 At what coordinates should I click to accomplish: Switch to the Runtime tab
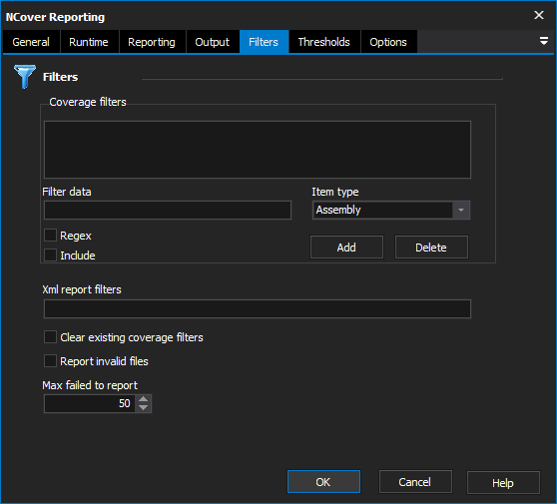coord(89,42)
